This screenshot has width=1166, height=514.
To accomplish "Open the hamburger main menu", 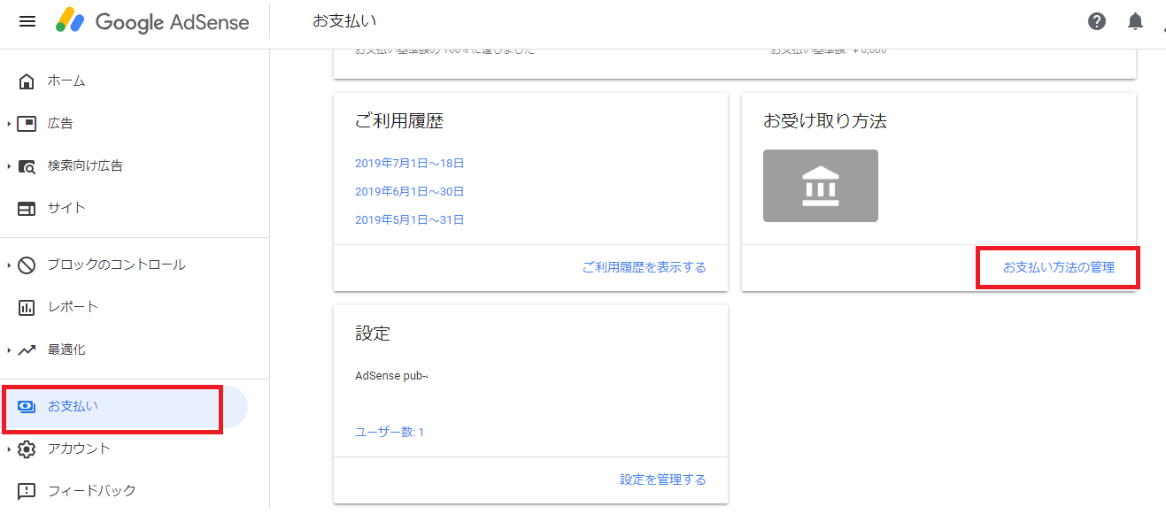I will [x=27, y=21].
